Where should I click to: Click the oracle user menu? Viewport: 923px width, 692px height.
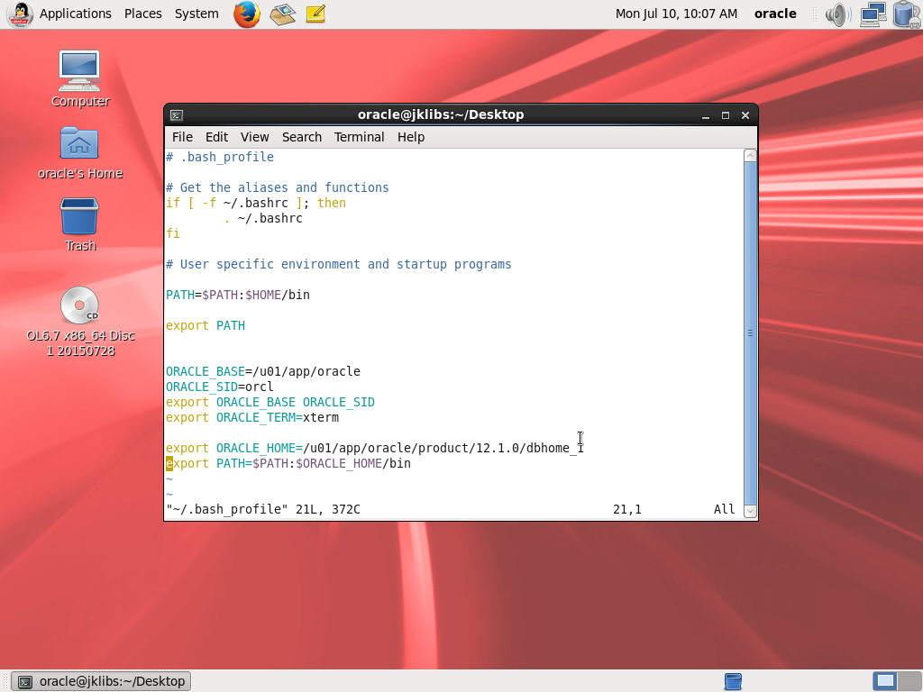point(775,14)
